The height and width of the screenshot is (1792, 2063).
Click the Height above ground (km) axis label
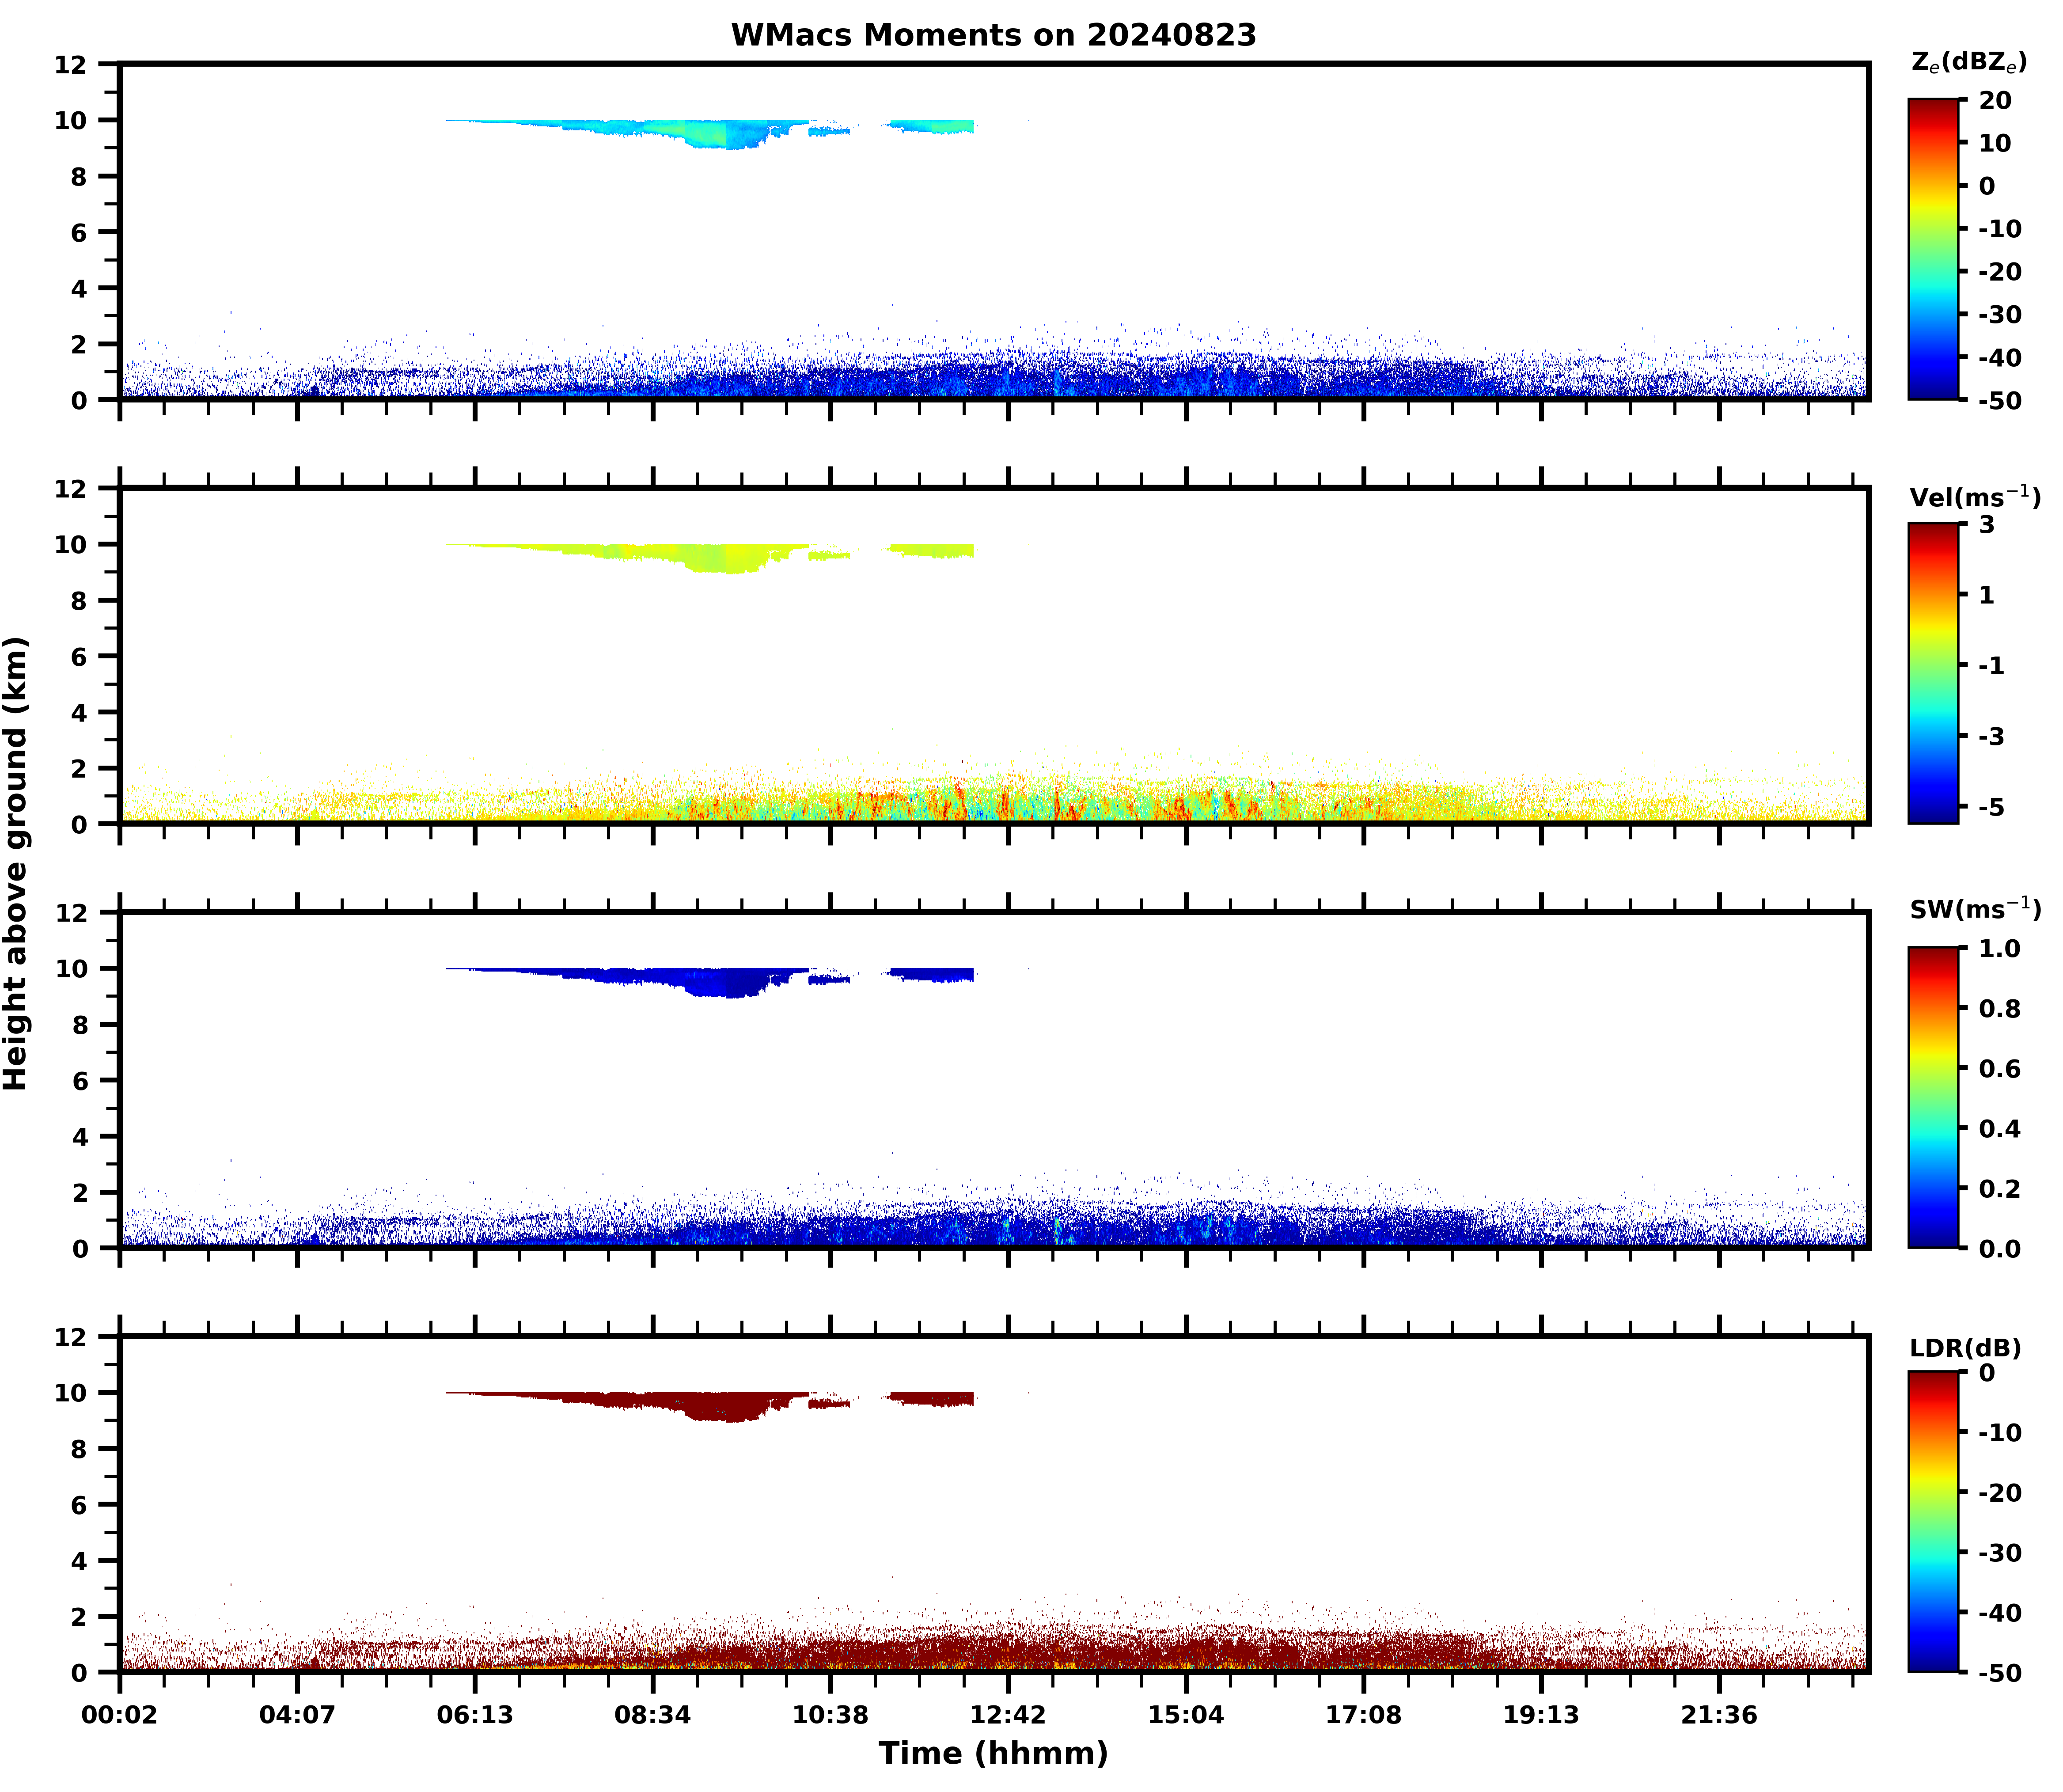coord(16,863)
